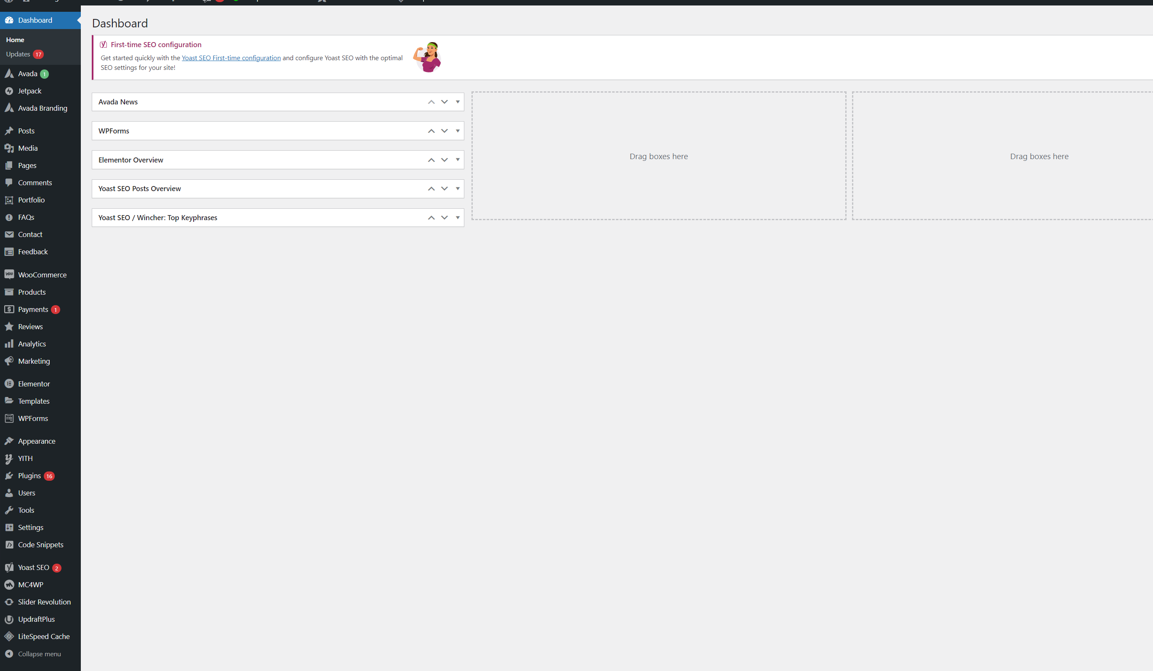The width and height of the screenshot is (1153, 671).
Task: Click the UpdraftPlus icon in sidebar
Action: pyautogui.click(x=10, y=618)
